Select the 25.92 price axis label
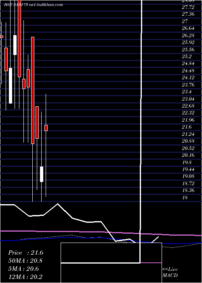The height and width of the screenshot is (283, 202). click(188, 42)
